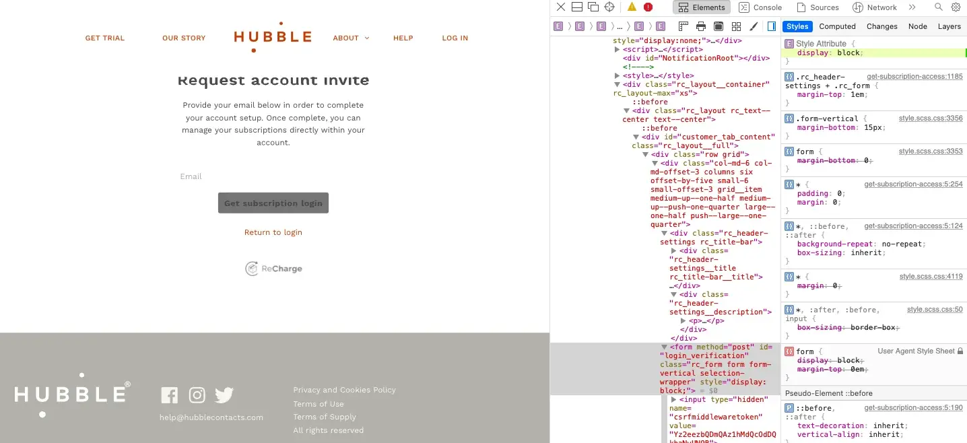The width and height of the screenshot is (967, 443).
Task: Close the Web Inspector with the X icon
Action: click(560, 7)
